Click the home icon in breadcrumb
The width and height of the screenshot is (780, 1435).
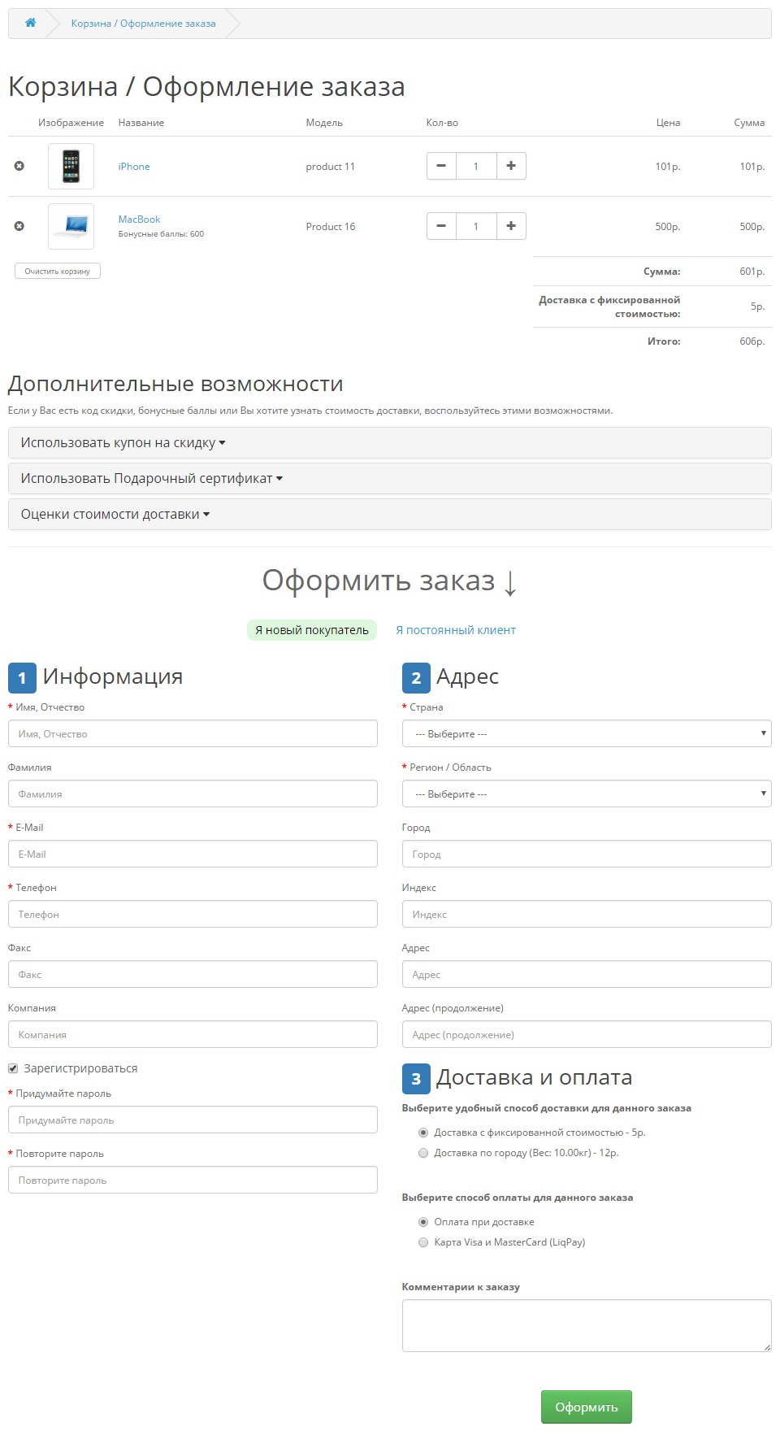click(30, 23)
